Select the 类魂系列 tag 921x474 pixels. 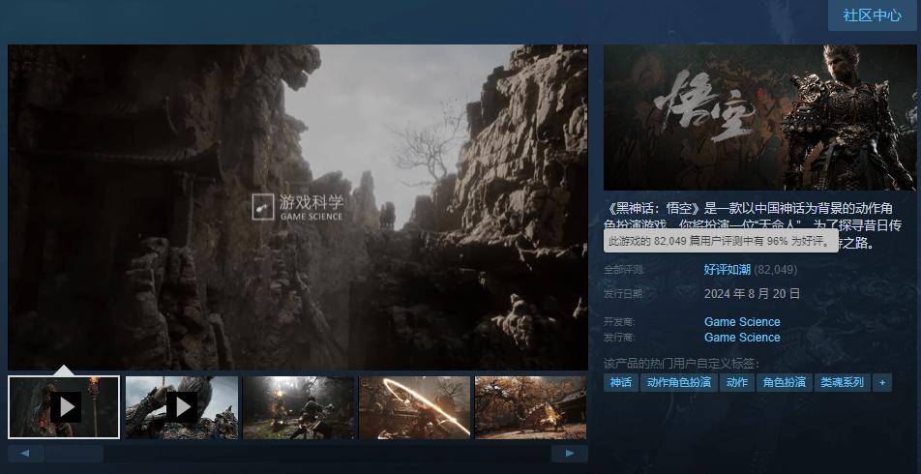click(x=843, y=383)
